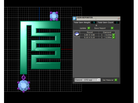
Task: Click the 0.21tw weight cell
Action: [108, 35]
